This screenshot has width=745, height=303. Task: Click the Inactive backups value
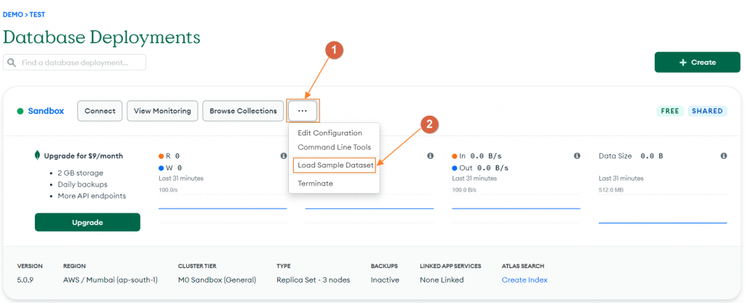[x=385, y=280]
